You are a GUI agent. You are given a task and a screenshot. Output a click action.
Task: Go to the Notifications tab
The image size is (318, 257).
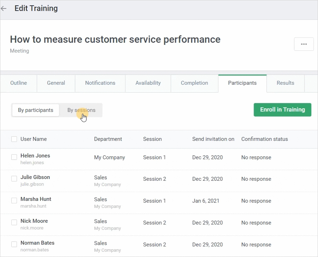pos(100,83)
